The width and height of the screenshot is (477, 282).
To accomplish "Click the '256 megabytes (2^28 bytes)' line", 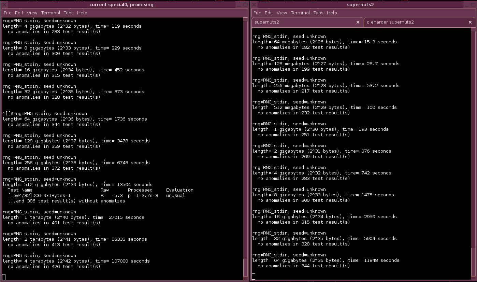I will 326,85.
